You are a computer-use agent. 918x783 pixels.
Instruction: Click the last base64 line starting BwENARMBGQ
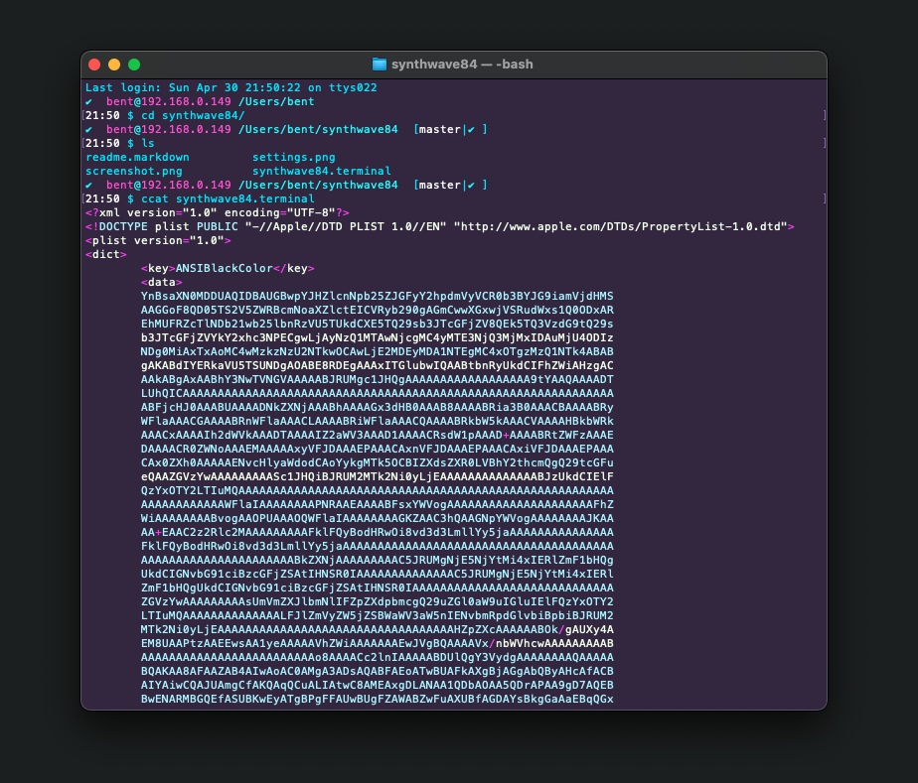pos(378,700)
